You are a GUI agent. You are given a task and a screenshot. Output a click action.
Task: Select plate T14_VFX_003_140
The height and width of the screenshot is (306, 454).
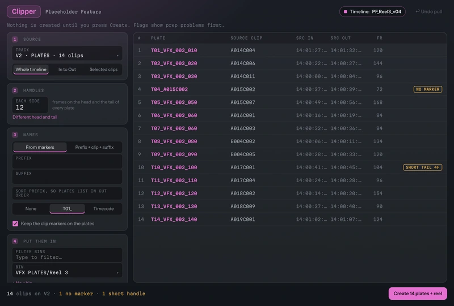174,219
